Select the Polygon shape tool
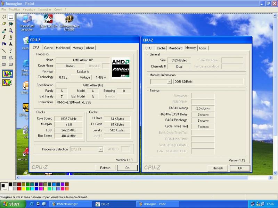The width and height of the screenshot is (278, 208). click(x=11, y=58)
